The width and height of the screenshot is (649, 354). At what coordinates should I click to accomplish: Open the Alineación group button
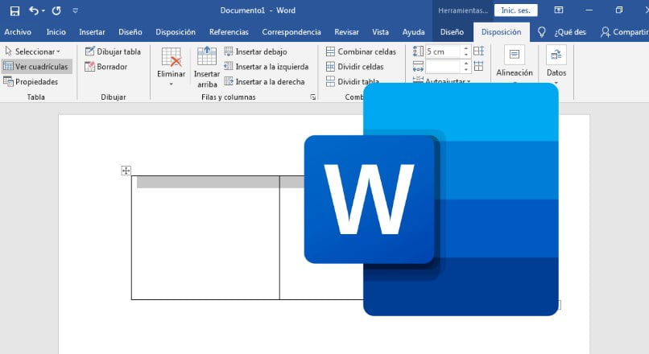[515, 63]
